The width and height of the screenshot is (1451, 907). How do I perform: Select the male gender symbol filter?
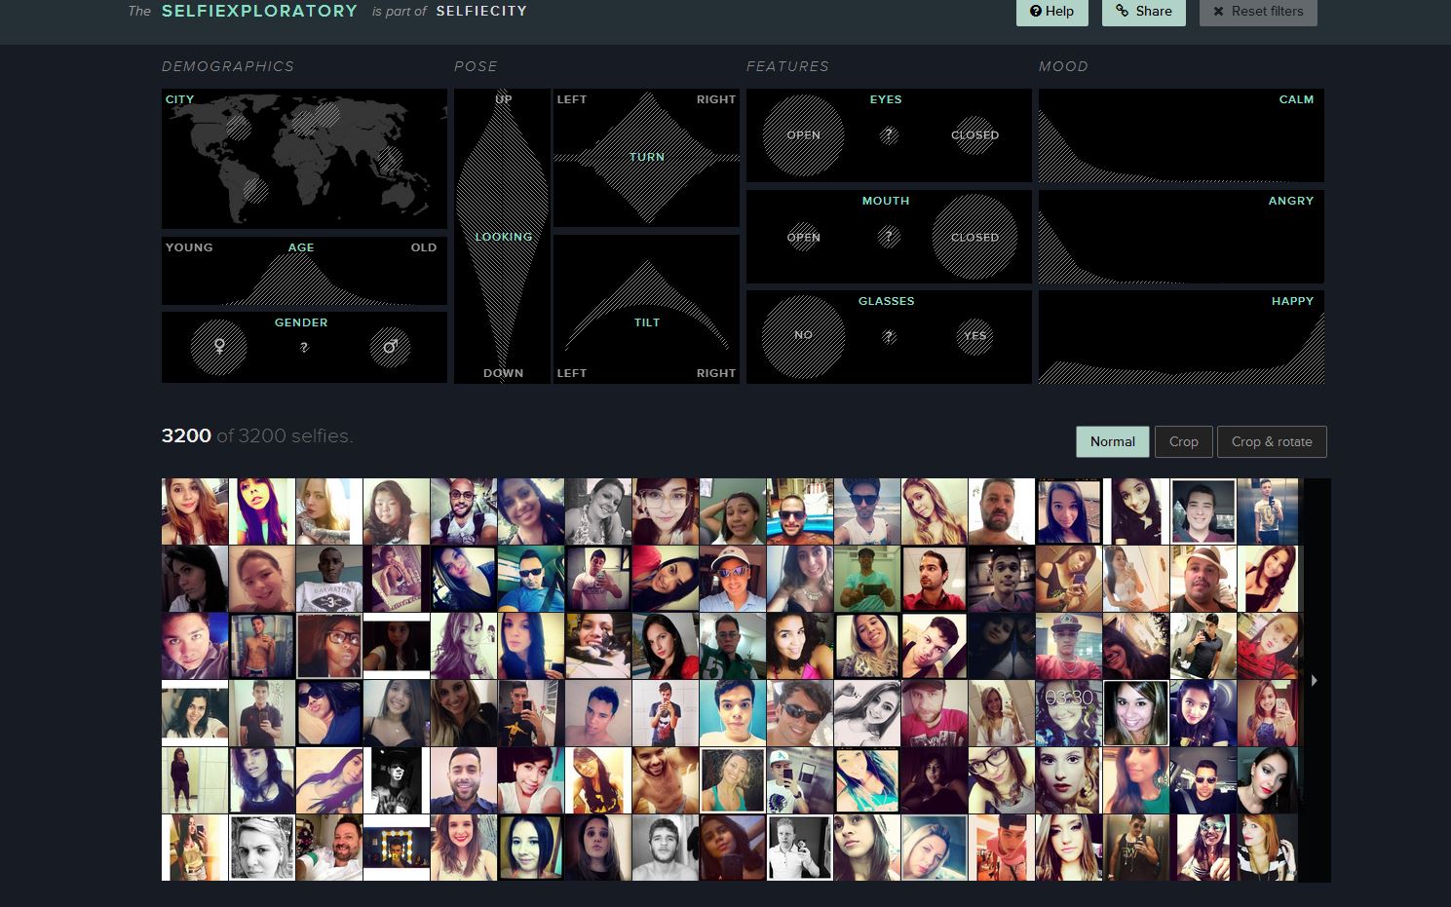(x=390, y=347)
